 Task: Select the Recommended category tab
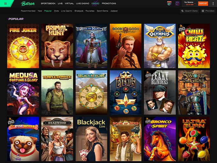(28, 11)
